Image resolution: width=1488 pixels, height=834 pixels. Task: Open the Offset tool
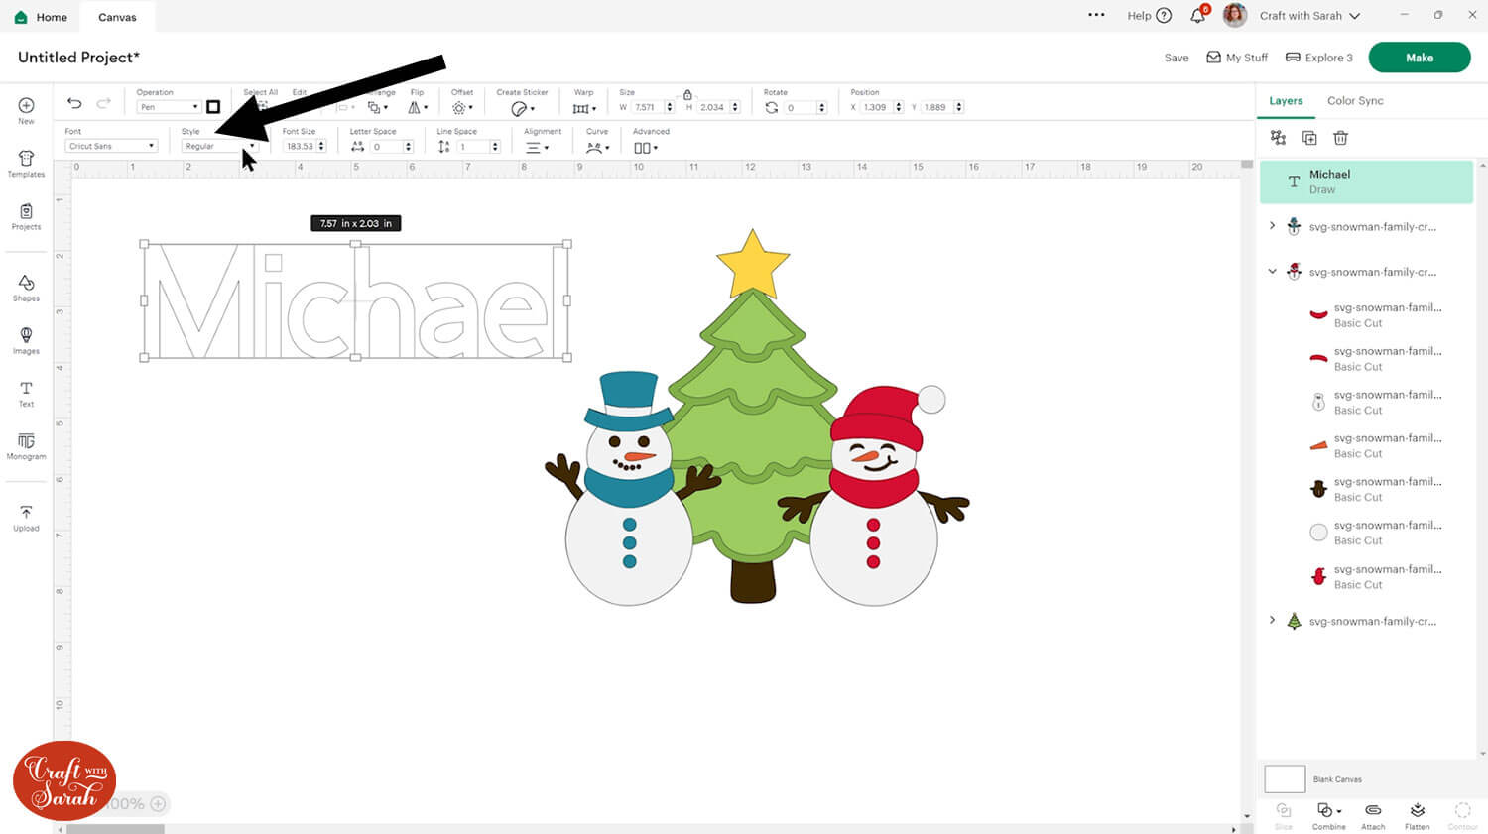tap(461, 107)
